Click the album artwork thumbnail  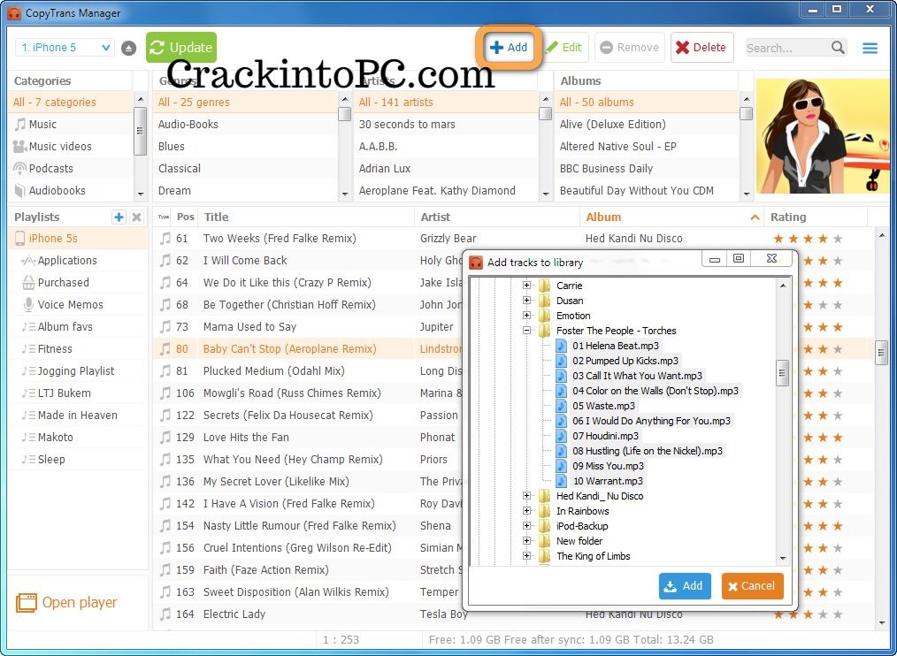tap(823, 136)
